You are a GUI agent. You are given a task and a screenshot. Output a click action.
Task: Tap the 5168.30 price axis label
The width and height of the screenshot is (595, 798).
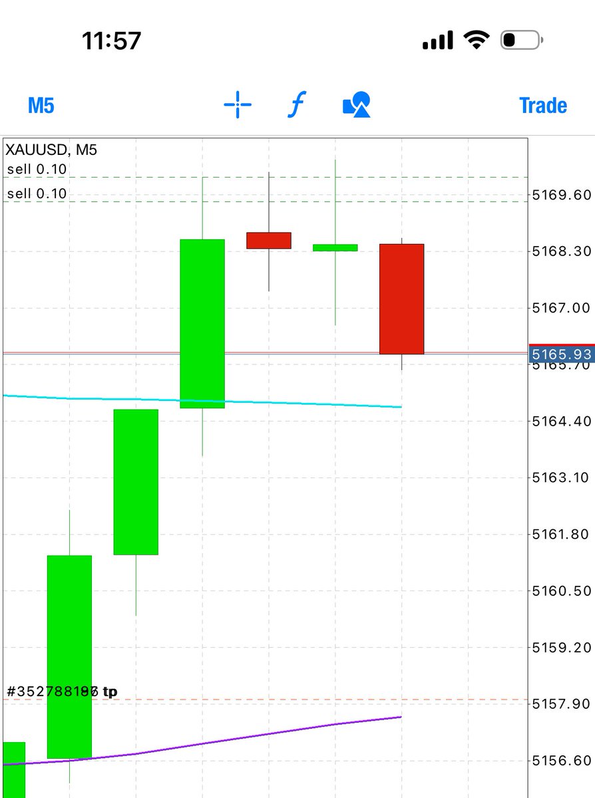coord(562,251)
